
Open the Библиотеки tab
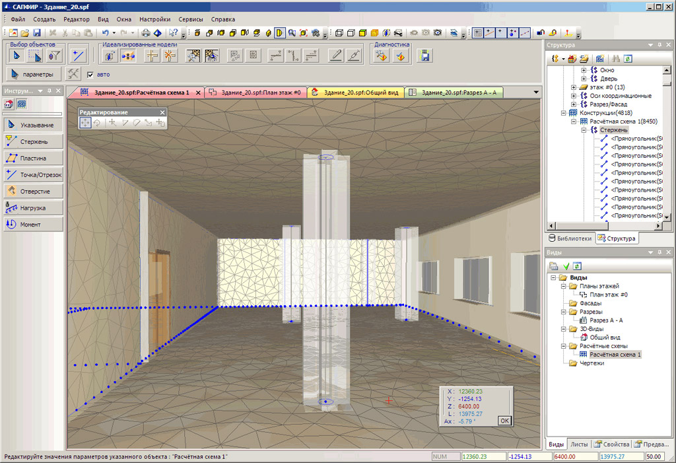572,238
